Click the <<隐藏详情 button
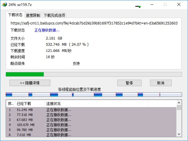 30,83
